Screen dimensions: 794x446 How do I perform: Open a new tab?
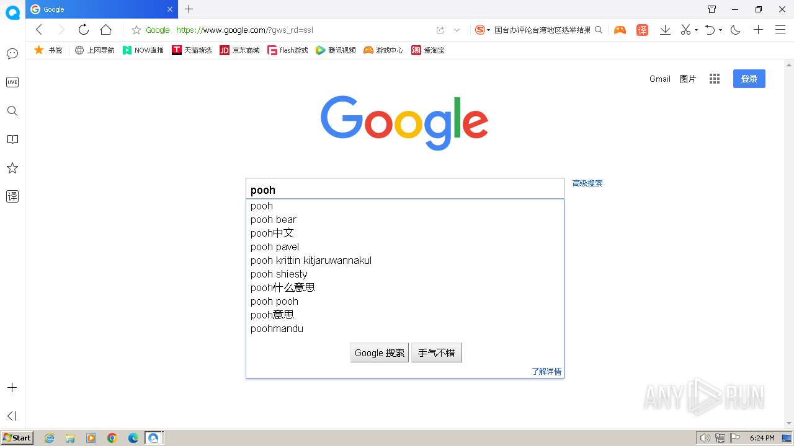click(189, 9)
